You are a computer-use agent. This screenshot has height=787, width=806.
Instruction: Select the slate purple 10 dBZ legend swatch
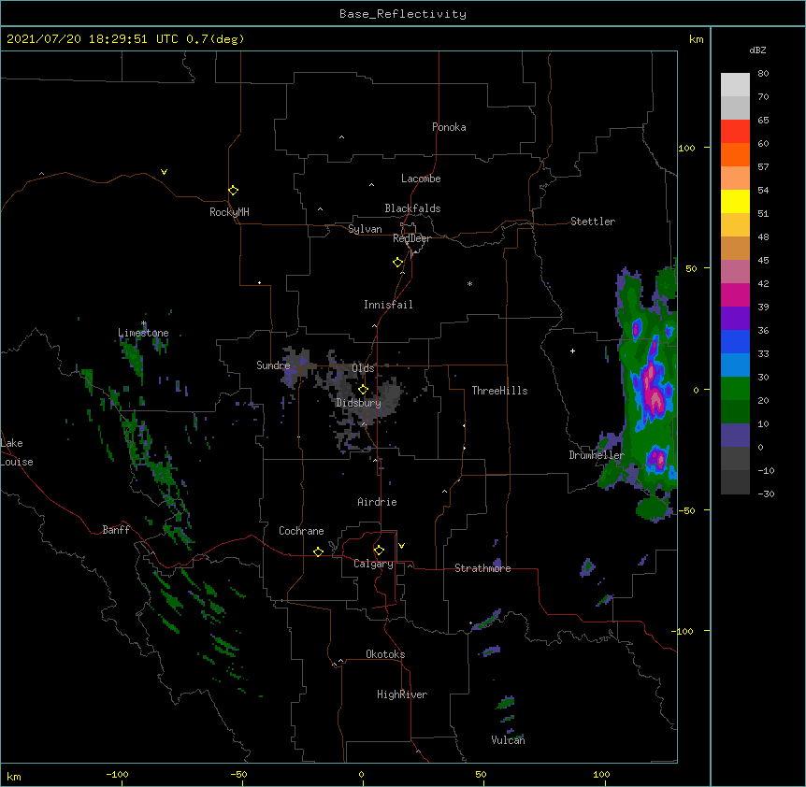click(735, 436)
